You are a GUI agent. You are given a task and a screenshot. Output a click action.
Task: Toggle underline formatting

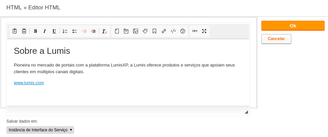(54, 31)
